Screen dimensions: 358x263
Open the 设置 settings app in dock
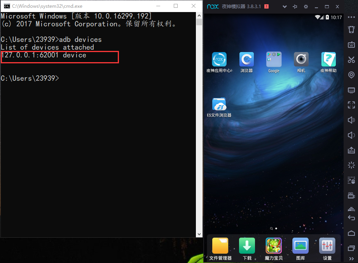(x=327, y=246)
